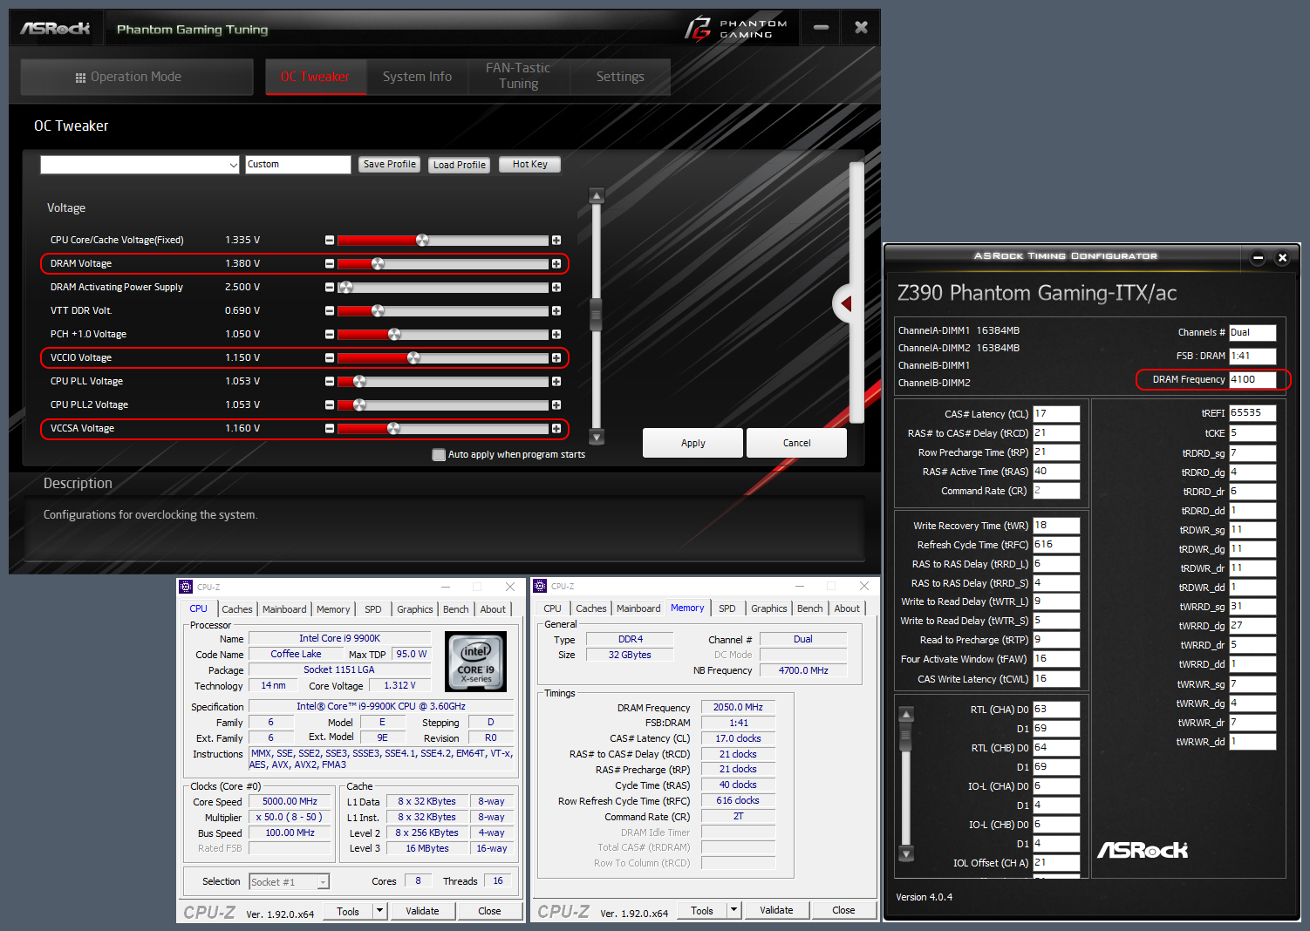Expand Tools dropdown arrow in left CPU-Z window
Screen dimensions: 1310x931
tap(380, 911)
